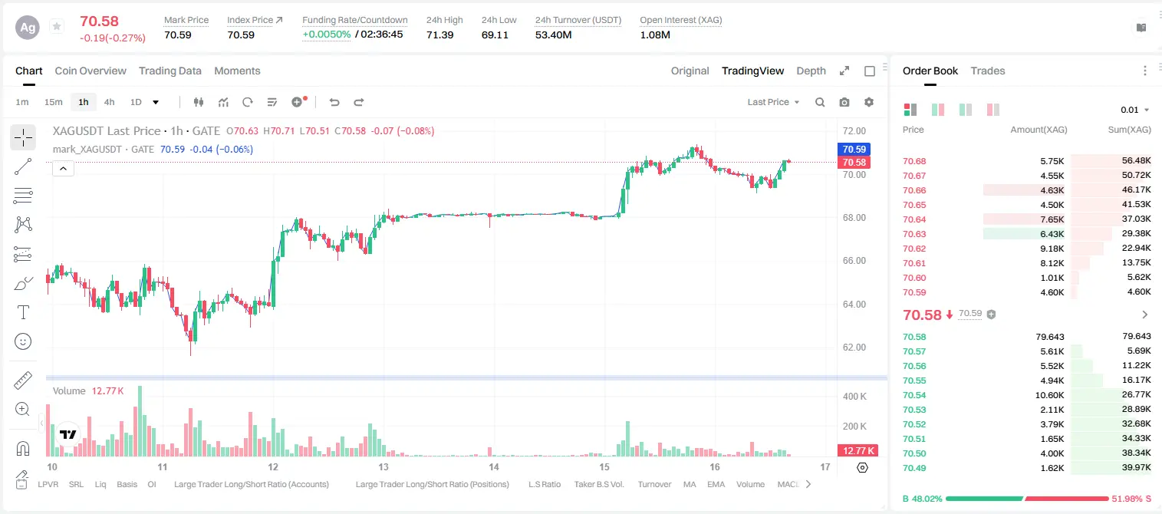Switch to the Depth chart view
Viewport: 1162px width, 514px height.
click(x=811, y=71)
